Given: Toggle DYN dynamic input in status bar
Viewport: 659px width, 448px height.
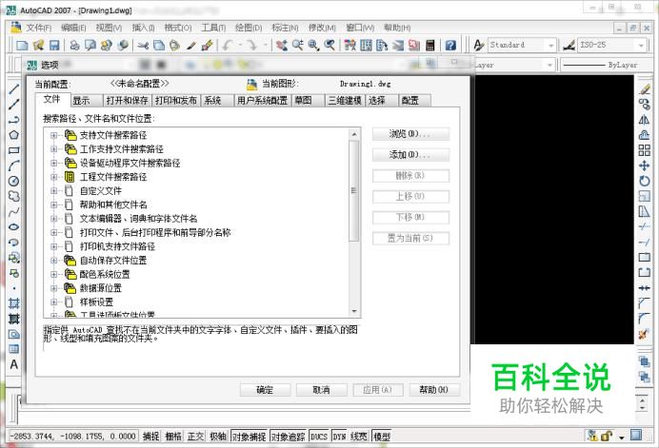Looking at the screenshot, I should 340,437.
